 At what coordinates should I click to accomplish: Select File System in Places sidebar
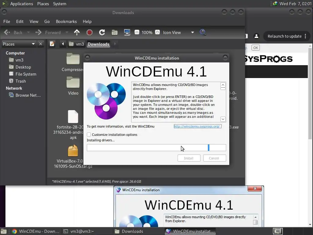coord(23,74)
